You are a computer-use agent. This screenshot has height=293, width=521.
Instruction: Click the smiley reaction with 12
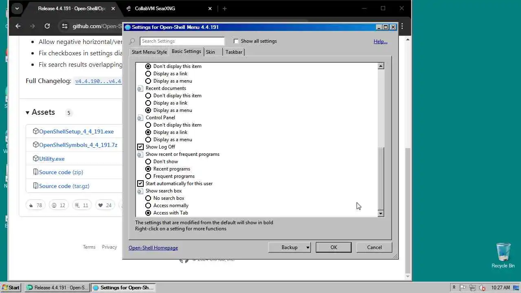[x=58, y=205]
